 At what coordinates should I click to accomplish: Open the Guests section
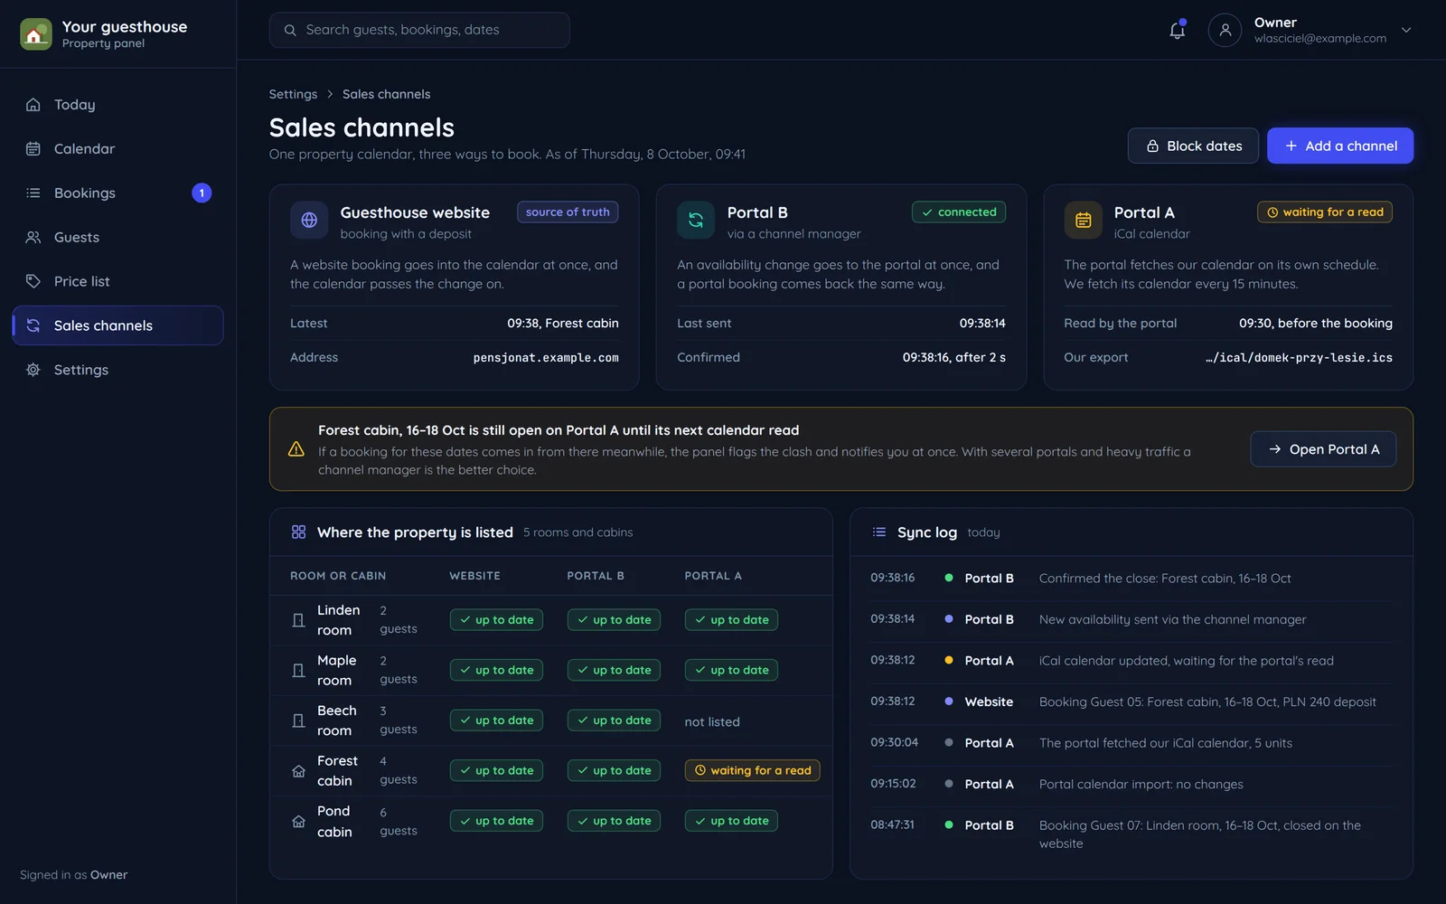(x=117, y=238)
